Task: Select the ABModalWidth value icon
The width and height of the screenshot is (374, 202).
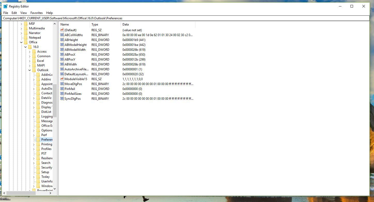Action: pyautogui.click(x=62, y=50)
